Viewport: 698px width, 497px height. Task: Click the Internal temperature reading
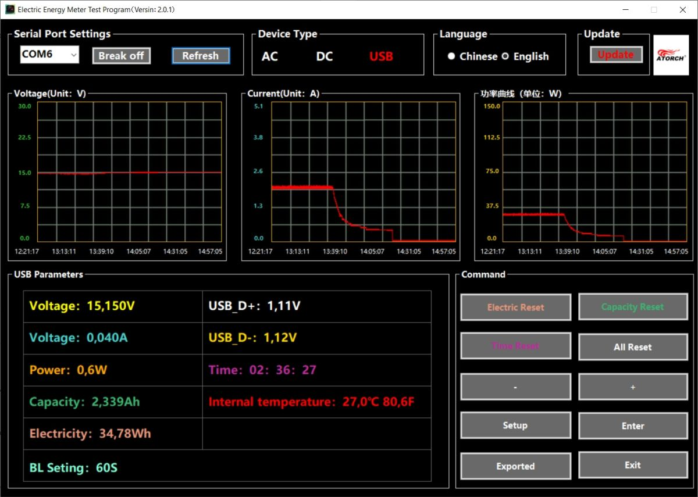(311, 402)
